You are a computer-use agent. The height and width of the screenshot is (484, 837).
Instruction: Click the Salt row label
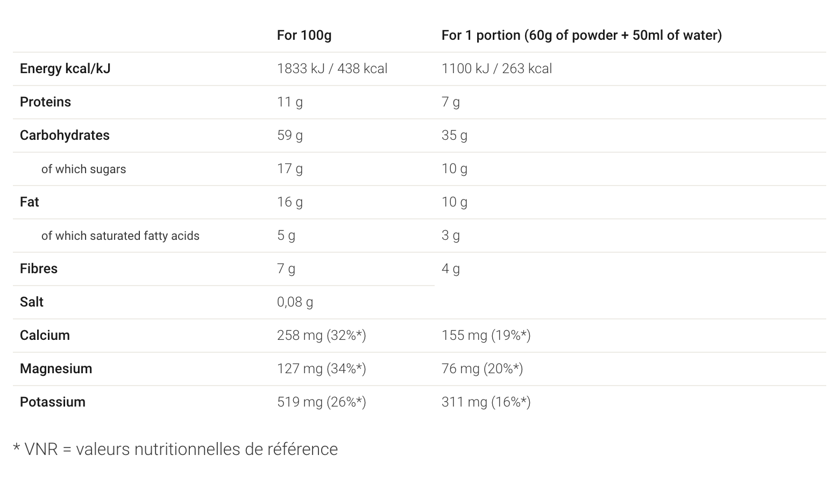point(32,302)
